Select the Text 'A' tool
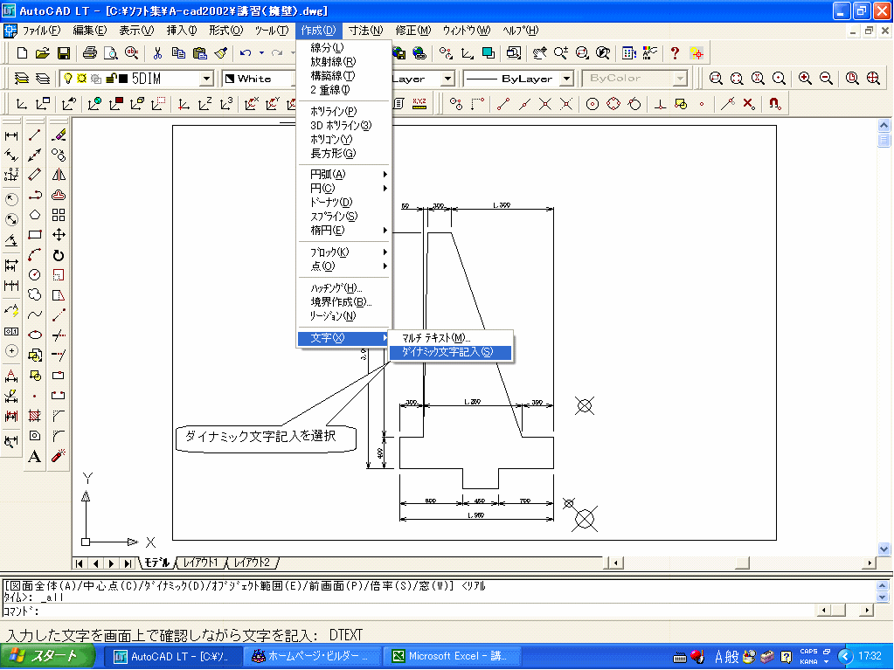 [35, 456]
